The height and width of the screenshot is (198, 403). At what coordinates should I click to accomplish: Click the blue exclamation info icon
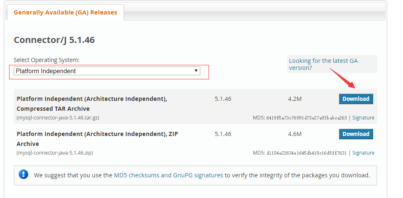coord(23,175)
